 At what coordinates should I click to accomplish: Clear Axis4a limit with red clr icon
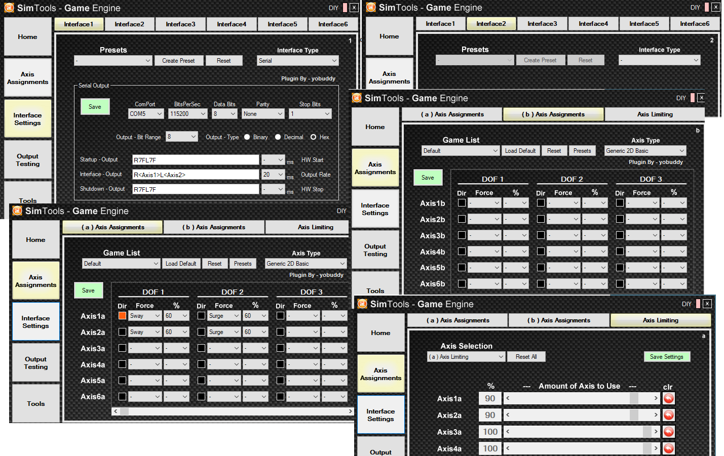pos(669,448)
